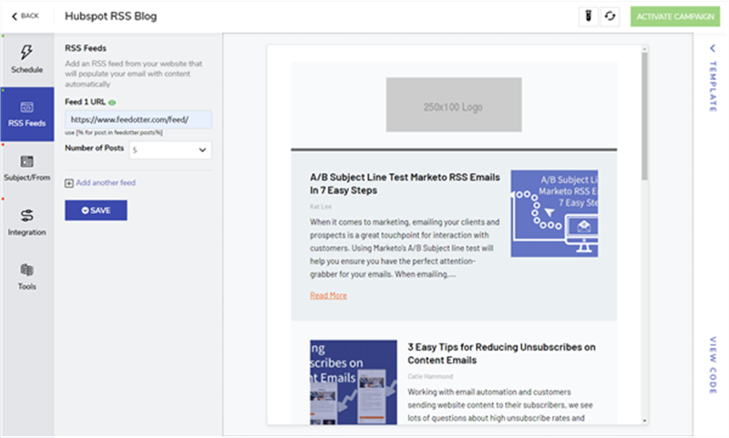Screen dimensions: 729x438
Task: Open the Tools section
Action: pos(27,278)
